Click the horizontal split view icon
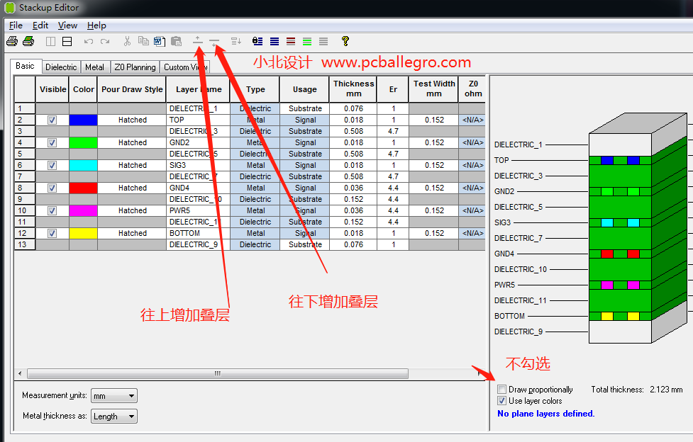Screen dimensions: 693x442 coord(67,42)
